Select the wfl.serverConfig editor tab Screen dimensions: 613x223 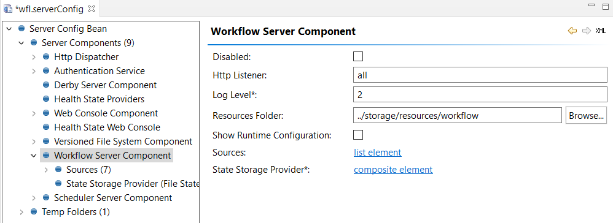pos(49,9)
